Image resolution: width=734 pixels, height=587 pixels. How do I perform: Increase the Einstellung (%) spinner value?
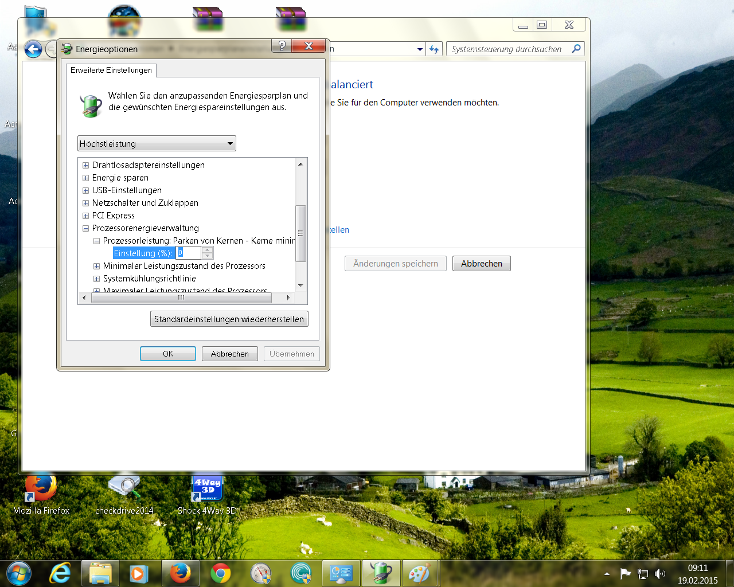pyautogui.click(x=208, y=250)
